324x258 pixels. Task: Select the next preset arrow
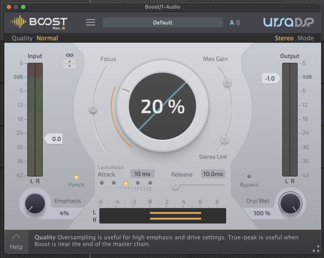coord(219,22)
